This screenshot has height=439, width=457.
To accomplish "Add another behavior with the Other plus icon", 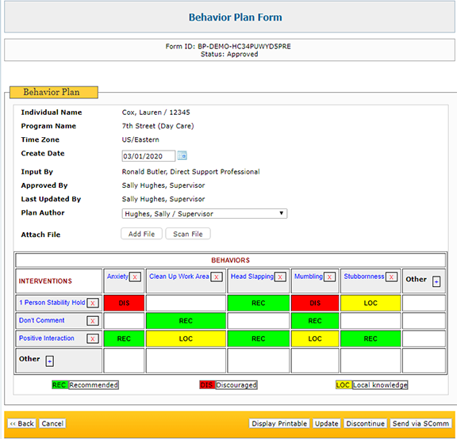I will pos(436,281).
